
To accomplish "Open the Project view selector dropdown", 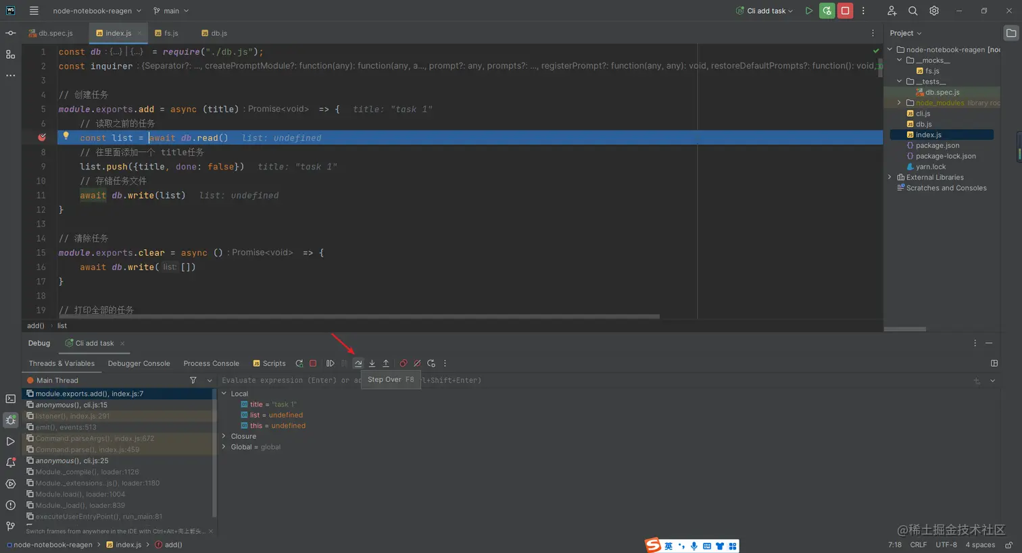I will (x=906, y=33).
